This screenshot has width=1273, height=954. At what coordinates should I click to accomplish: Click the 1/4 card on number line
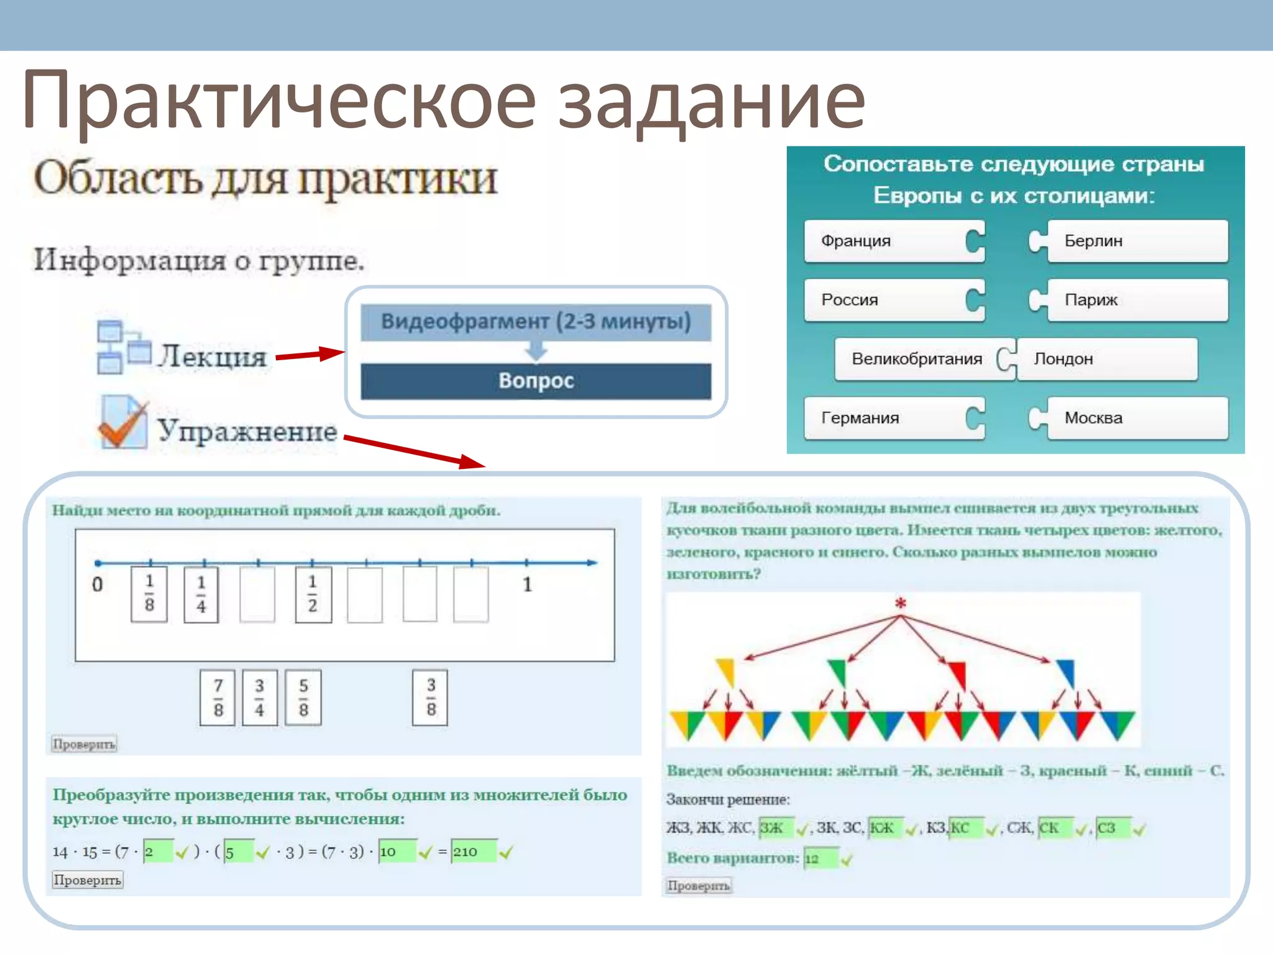pos(201,594)
